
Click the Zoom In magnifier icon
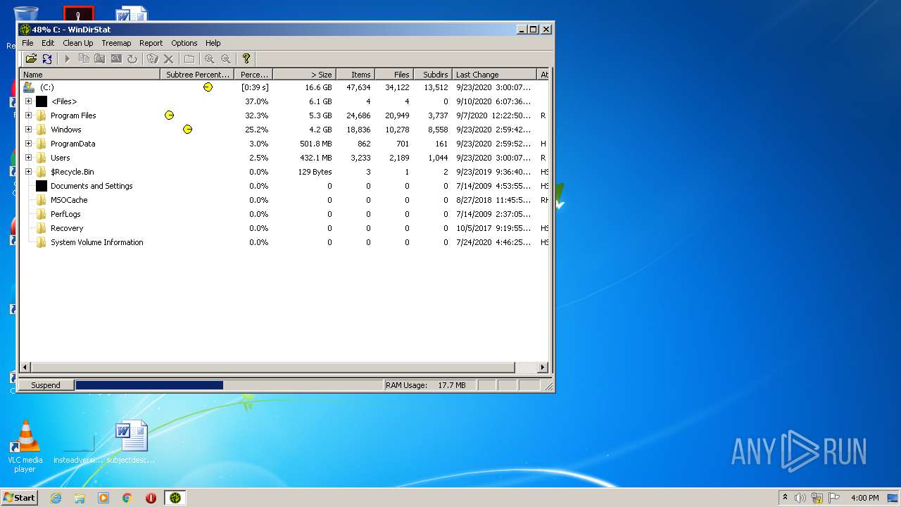pyautogui.click(x=209, y=58)
